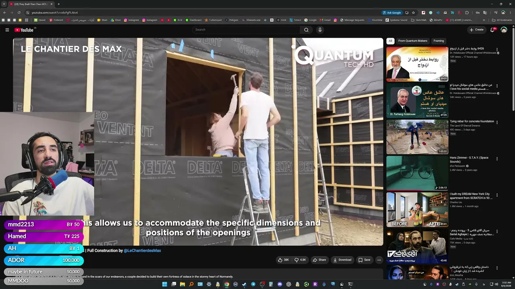Open a new Chrome tab
Image resolution: width=515 pixels, height=289 pixels.
tap(59, 4)
